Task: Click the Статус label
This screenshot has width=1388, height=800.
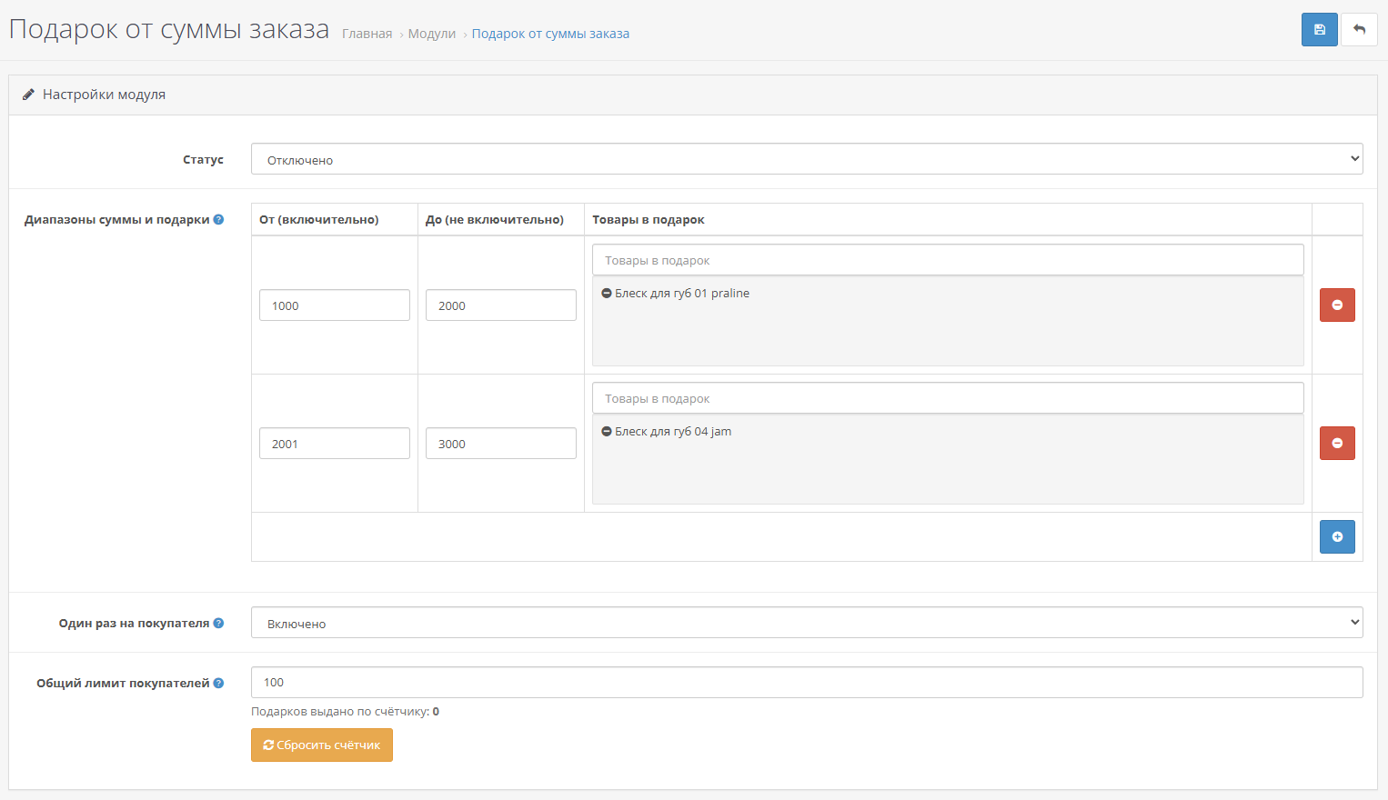Action: pos(203,159)
